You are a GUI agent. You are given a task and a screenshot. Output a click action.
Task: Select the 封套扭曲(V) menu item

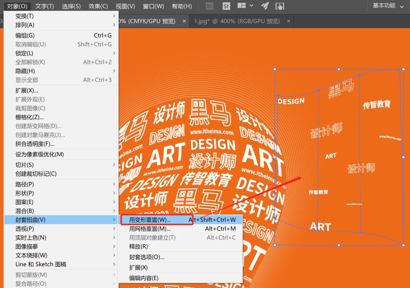pos(62,220)
